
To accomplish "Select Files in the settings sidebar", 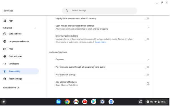I will point(11,49).
